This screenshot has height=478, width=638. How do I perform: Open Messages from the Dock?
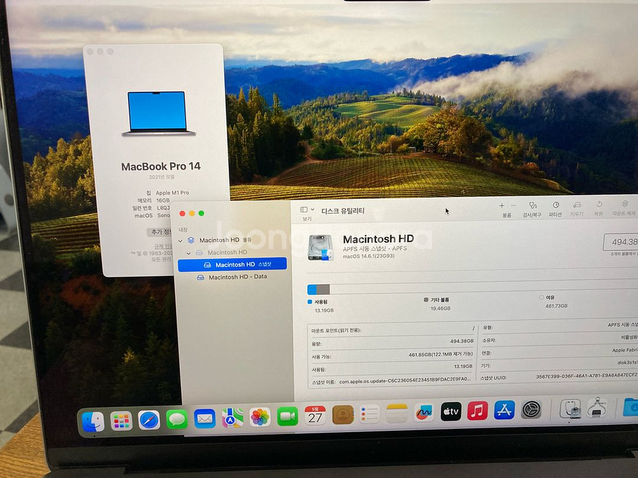pyautogui.click(x=177, y=419)
